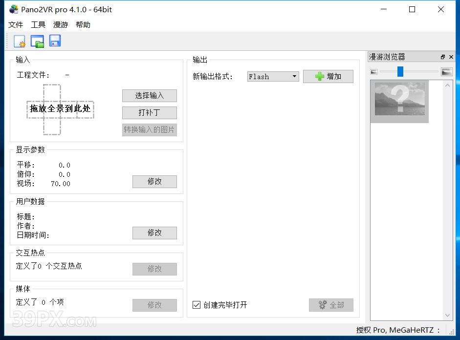The width and height of the screenshot is (460, 340).
Task: Click the green plus 增加 button
Action: click(x=328, y=77)
